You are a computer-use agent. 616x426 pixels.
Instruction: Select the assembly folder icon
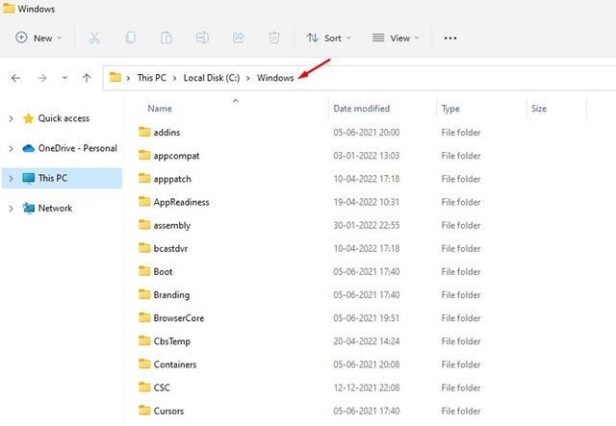(144, 225)
